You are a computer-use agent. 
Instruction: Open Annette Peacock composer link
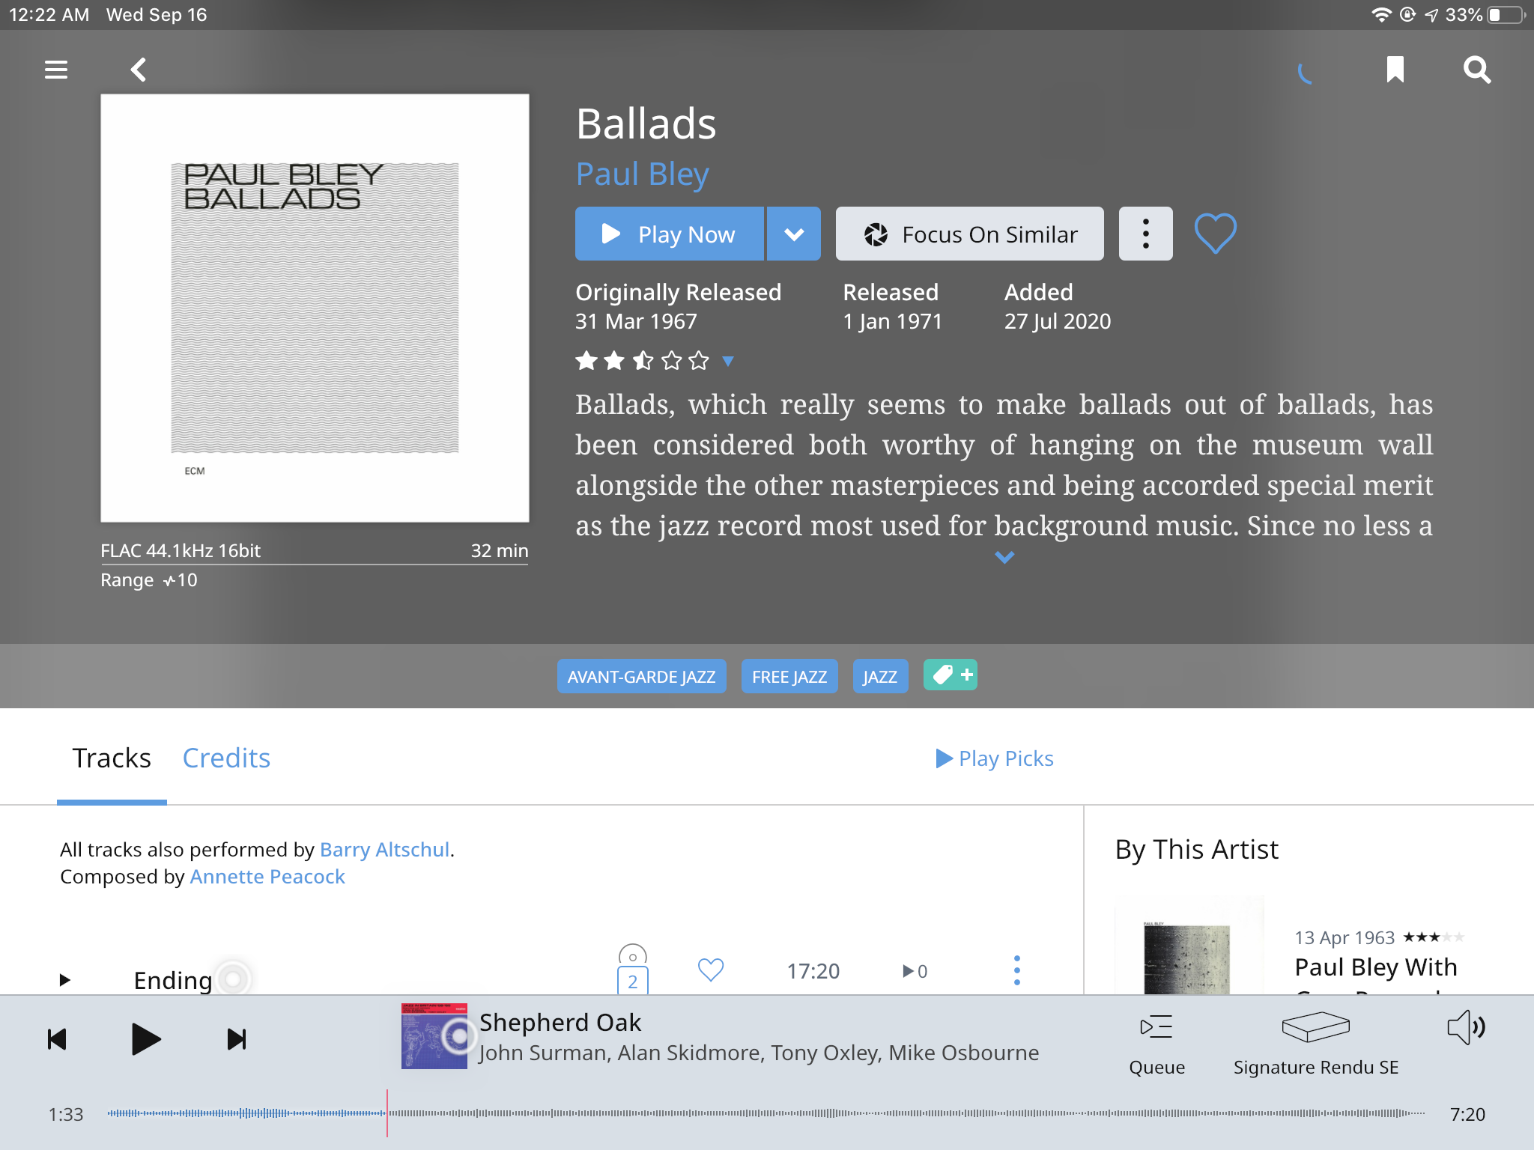(x=267, y=877)
